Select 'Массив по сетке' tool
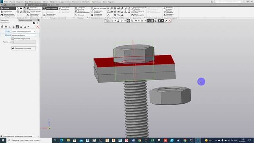Image resolution: width=254 pixels, height=143 pixels. pos(98,8)
